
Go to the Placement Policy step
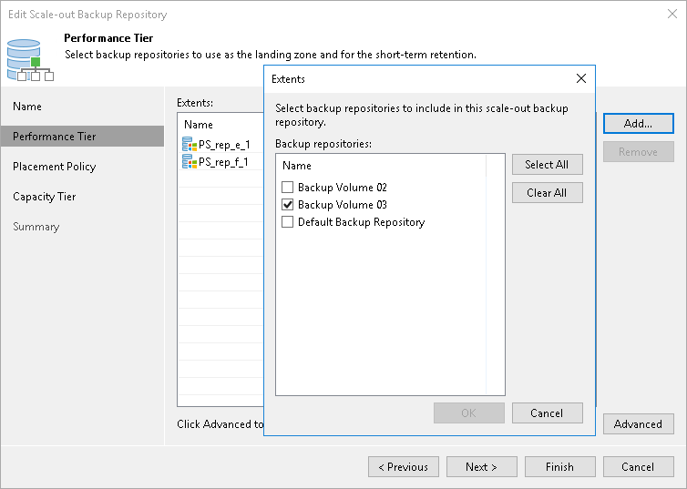coord(54,167)
